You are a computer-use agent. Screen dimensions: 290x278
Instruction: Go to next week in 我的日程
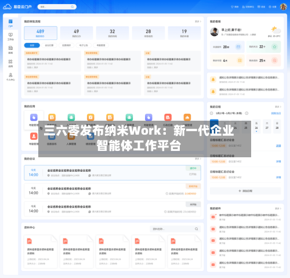(x=246, y=113)
